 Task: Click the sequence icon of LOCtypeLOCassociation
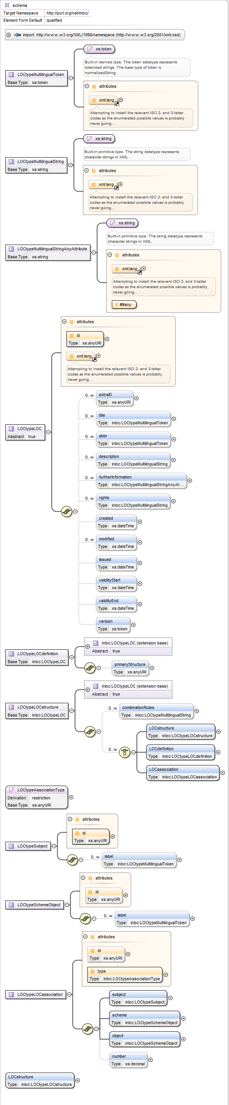(87, 1029)
